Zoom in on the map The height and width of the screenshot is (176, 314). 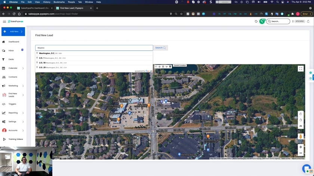301,147
